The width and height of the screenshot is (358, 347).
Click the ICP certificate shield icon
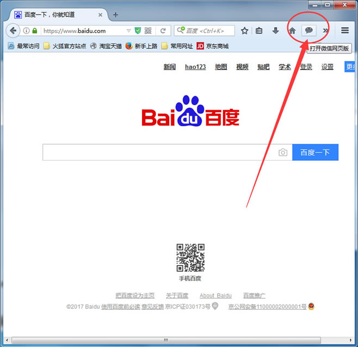tap(215, 306)
